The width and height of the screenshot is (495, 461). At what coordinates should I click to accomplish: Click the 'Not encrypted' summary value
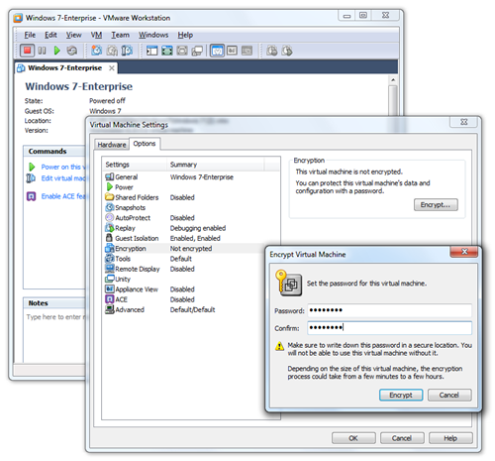click(x=191, y=249)
